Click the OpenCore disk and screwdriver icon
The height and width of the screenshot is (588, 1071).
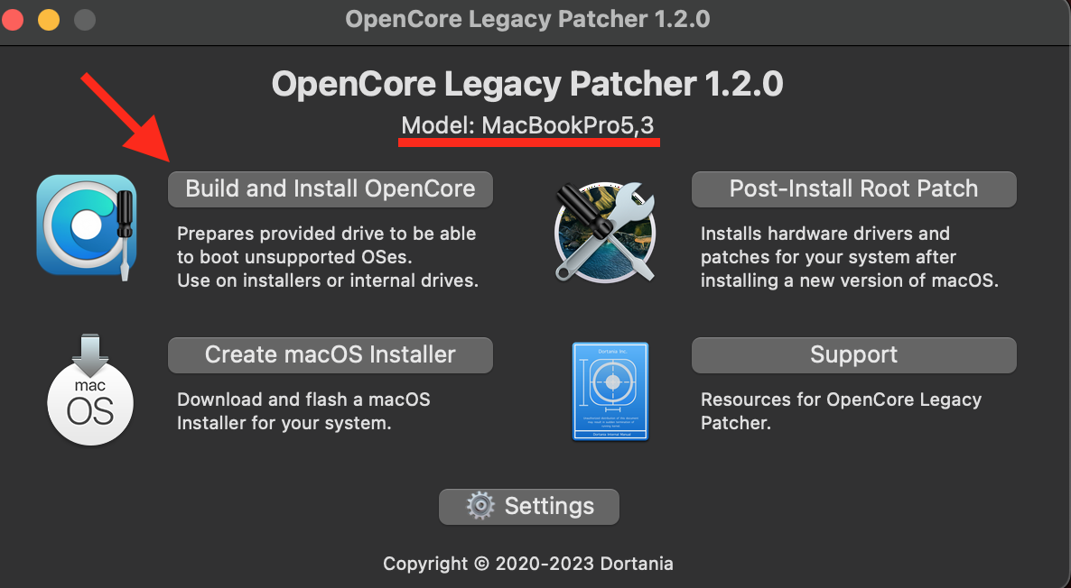[x=87, y=225]
